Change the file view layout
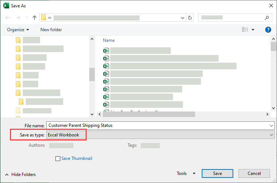The height and width of the screenshot is (183, 277). tap(245, 30)
